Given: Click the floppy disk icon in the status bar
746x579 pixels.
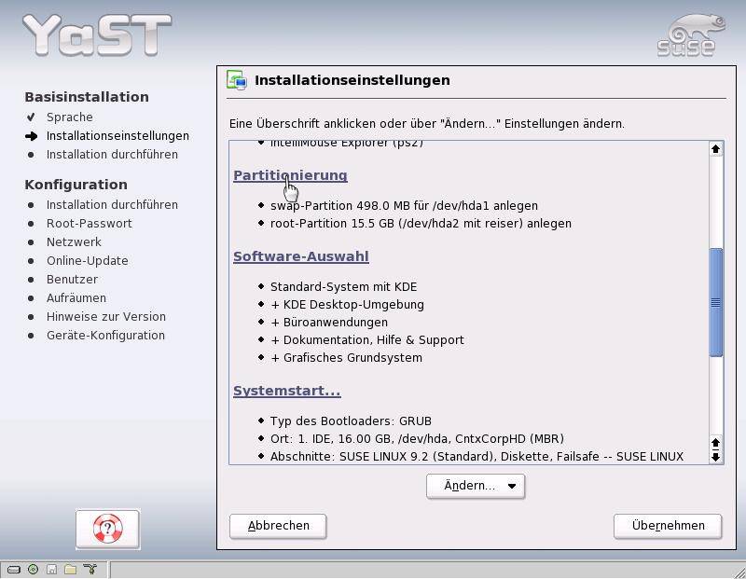Looking at the screenshot, I should [52, 569].
